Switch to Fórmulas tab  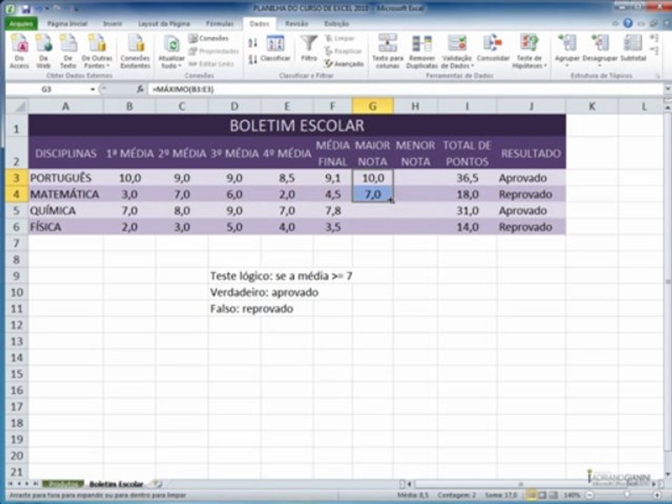point(219,24)
